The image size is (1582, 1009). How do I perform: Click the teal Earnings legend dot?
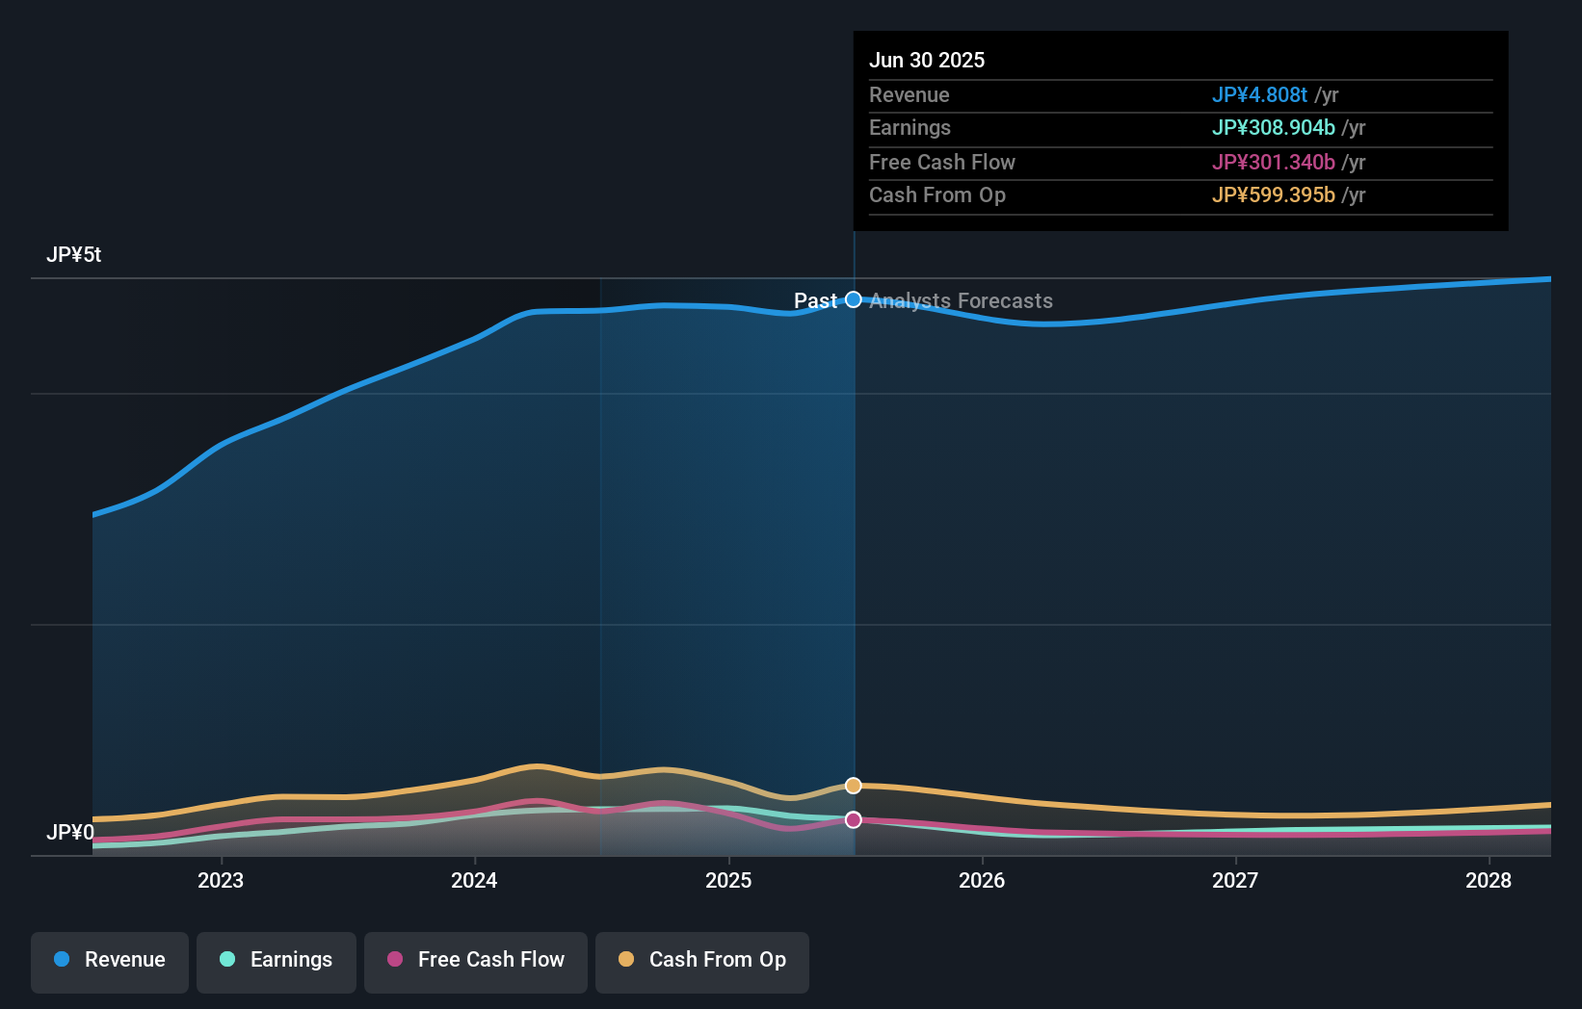225,960
